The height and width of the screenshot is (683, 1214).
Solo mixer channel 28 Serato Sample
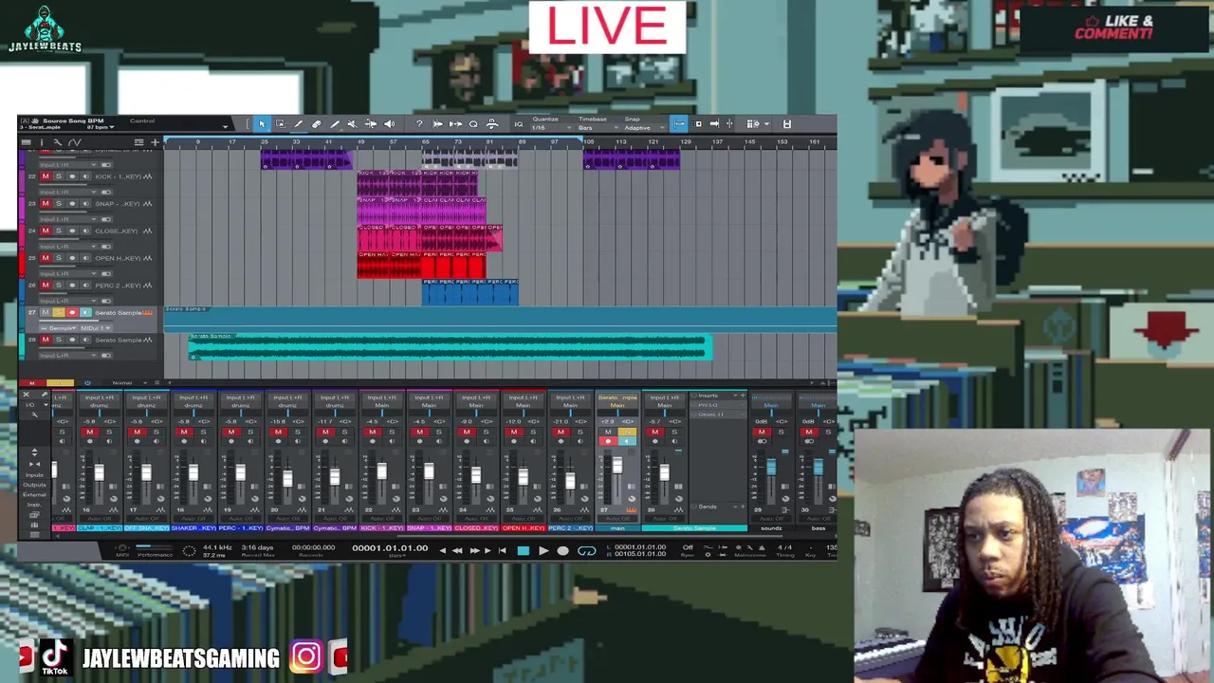tap(674, 432)
